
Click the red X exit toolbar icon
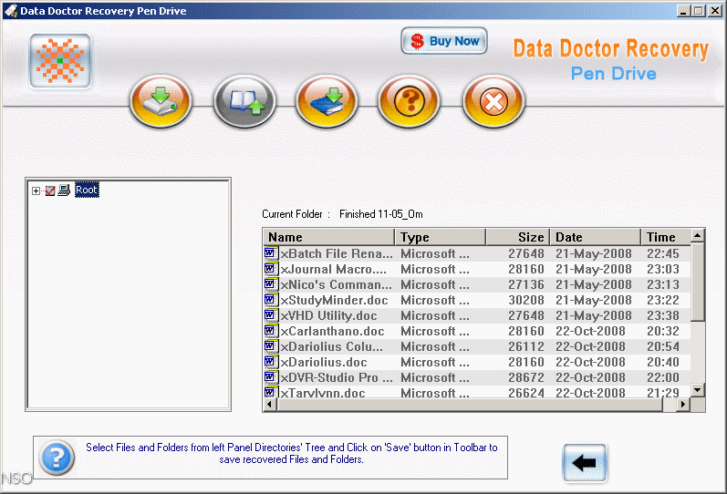[x=493, y=101]
